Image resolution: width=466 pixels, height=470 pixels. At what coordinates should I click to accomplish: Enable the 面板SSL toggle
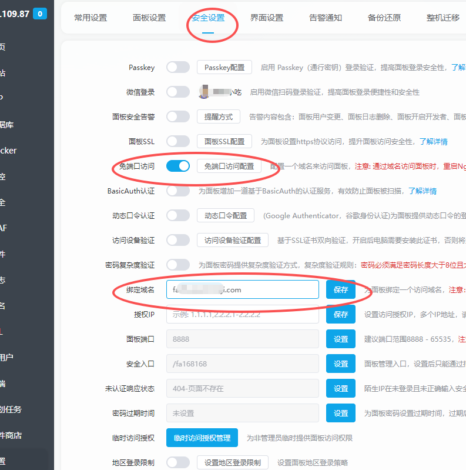point(178,141)
